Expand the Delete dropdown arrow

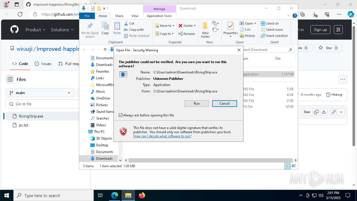click(x=195, y=26)
